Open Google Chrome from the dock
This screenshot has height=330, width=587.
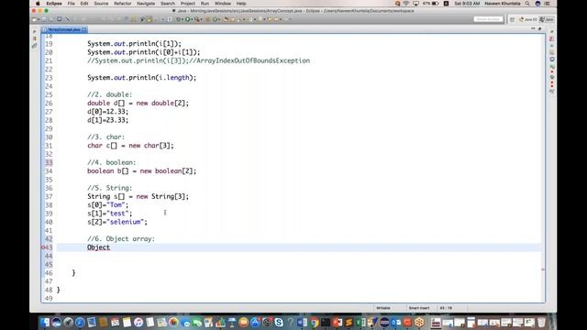coord(314,322)
